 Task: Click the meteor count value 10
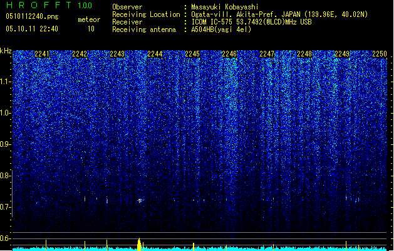(x=91, y=29)
